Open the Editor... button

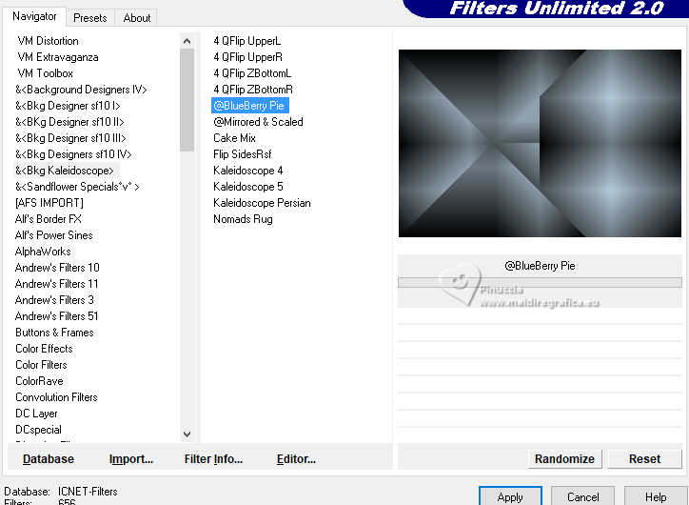tap(296, 459)
